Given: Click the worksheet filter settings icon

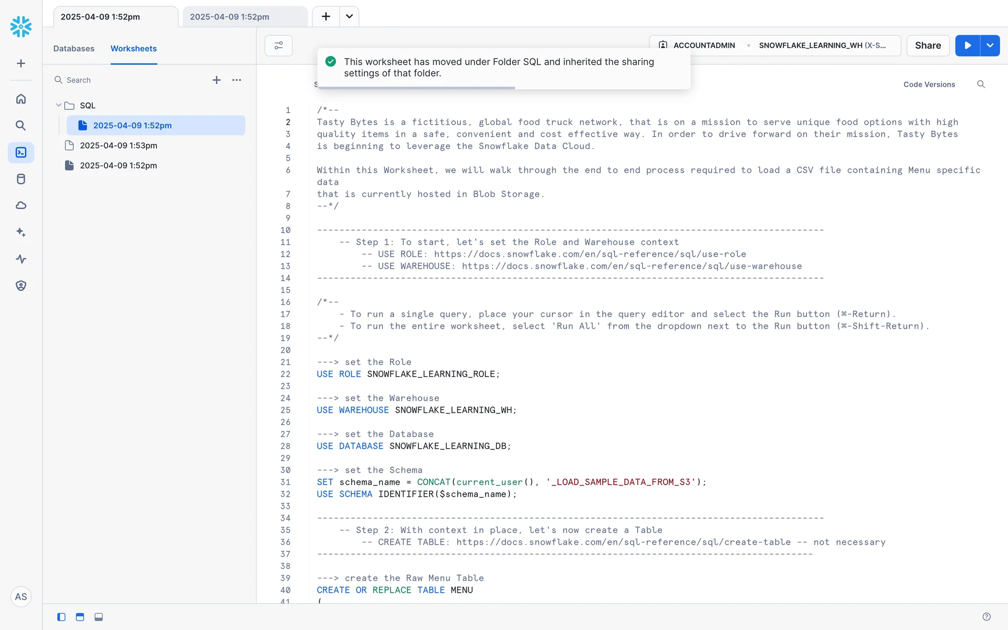Looking at the screenshot, I should [278, 46].
